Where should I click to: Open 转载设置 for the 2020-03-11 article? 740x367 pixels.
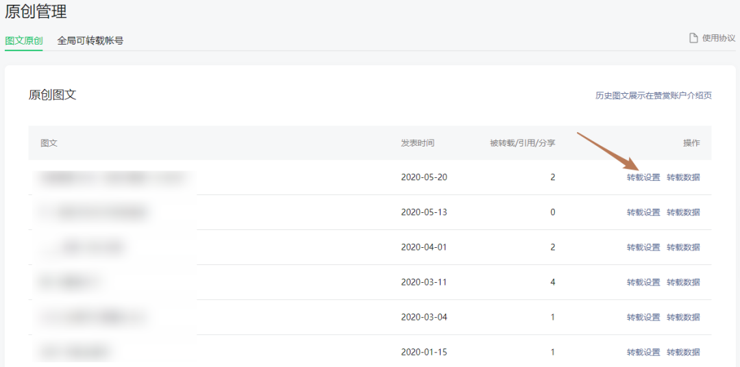point(643,282)
